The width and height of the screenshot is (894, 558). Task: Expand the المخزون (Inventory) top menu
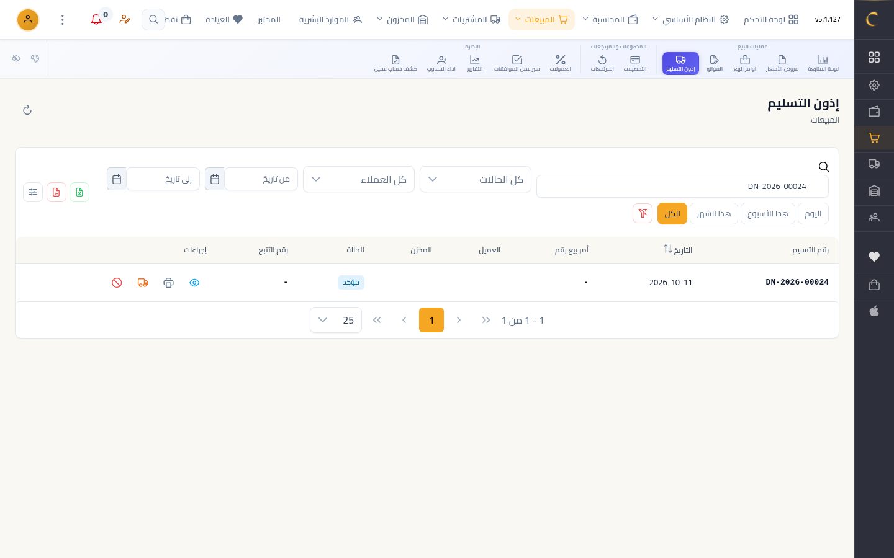coord(402,20)
